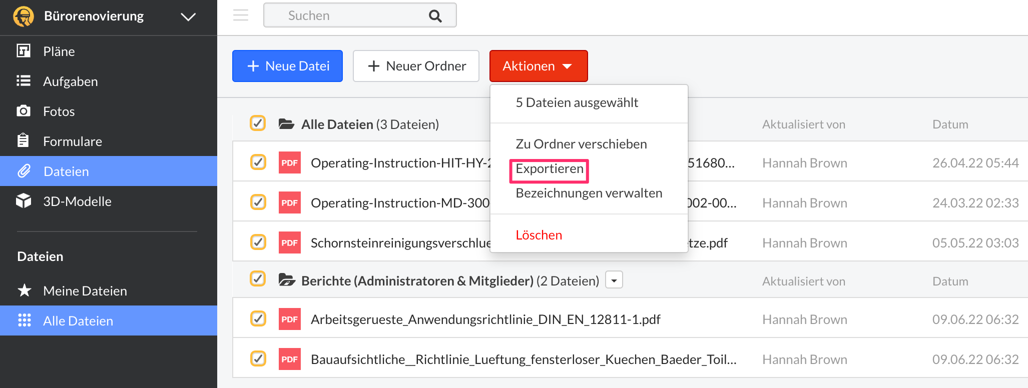The width and height of the screenshot is (1028, 388).
Task: Select Alle Dateien in the sidebar
Action: 109,320
